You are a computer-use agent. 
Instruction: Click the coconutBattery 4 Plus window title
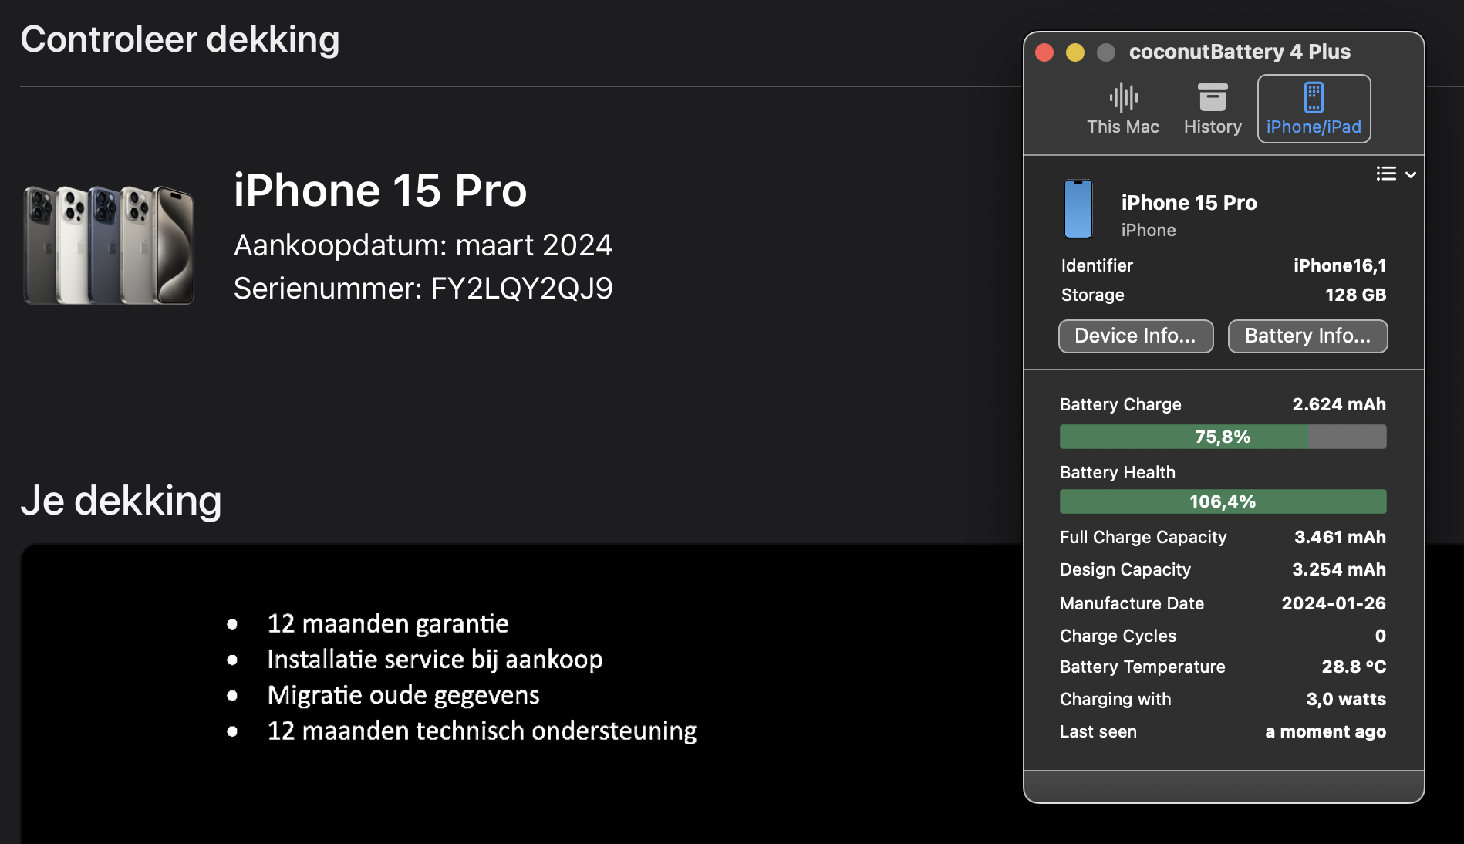point(1240,52)
